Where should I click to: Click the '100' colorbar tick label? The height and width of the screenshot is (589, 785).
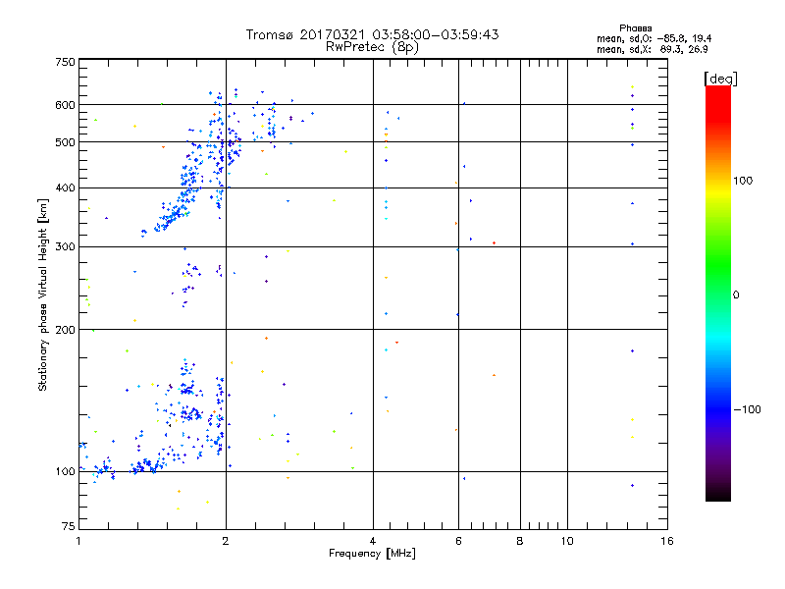(743, 181)
